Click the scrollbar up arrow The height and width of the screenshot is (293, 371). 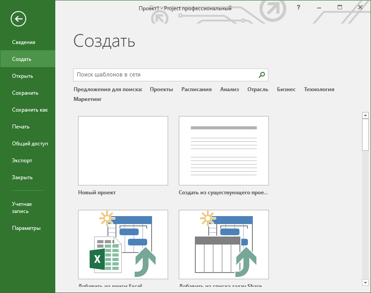(366, 116)
